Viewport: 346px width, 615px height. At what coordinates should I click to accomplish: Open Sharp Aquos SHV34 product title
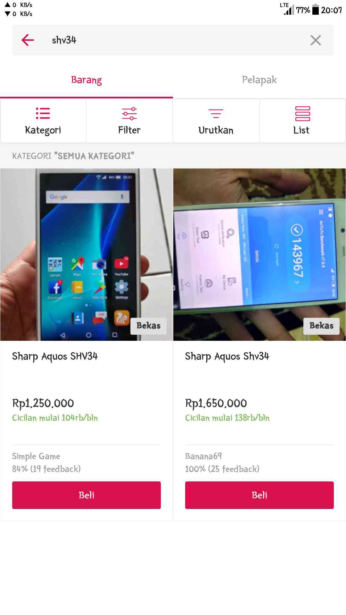point(55,357)
